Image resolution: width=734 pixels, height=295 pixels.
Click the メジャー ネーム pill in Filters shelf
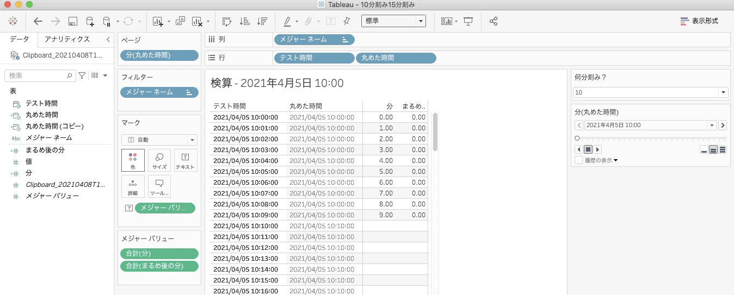click(159, 92)
